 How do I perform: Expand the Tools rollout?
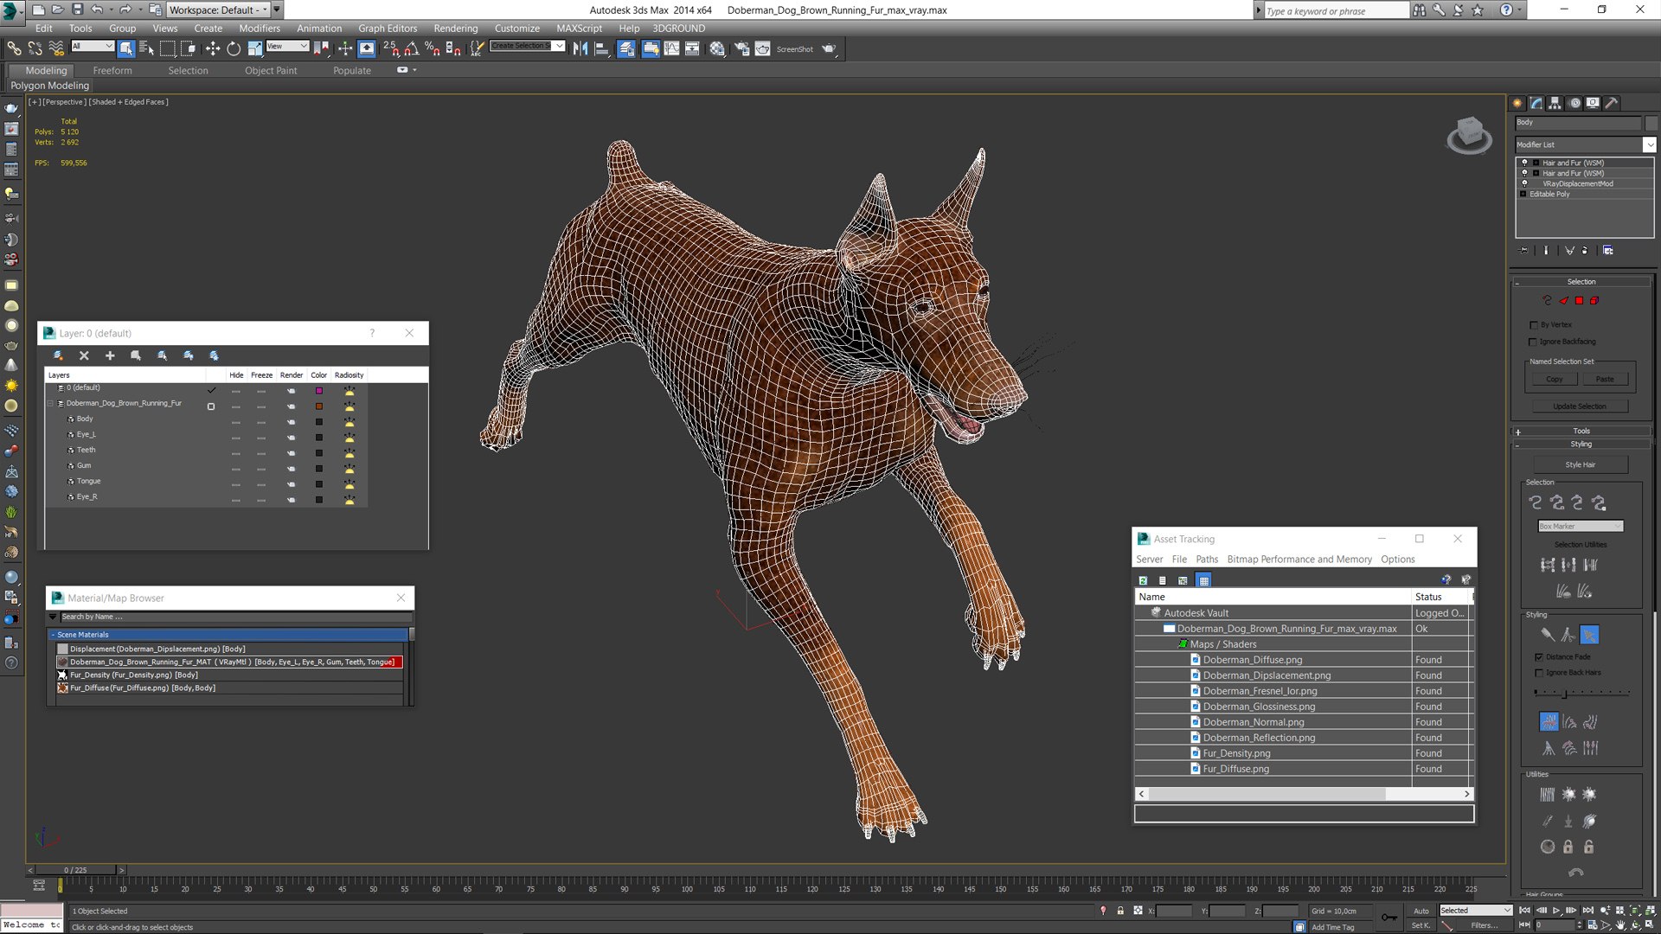coord(1581,431)
